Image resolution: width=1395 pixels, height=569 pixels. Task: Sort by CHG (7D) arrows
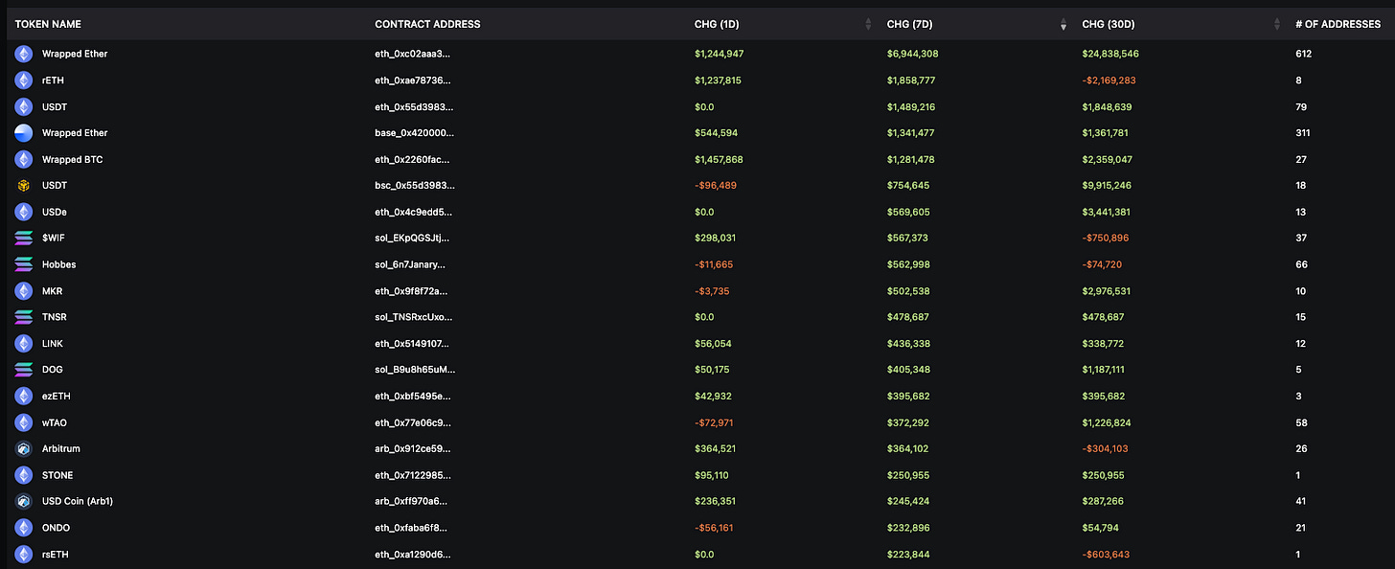pyautogui.click(x=1063, y=24)
